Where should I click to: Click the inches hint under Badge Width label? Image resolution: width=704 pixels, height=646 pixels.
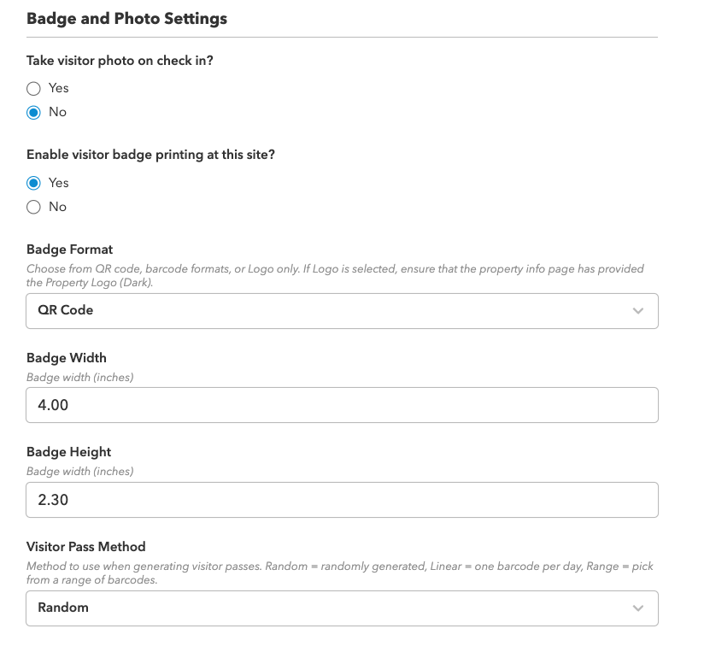click(x=80, y=377)
